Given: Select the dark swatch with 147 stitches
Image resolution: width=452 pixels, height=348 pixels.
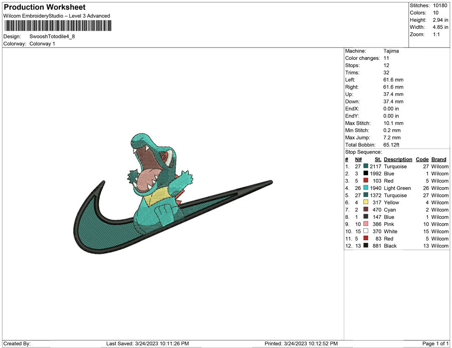Looking at the screenshot, I should [366, 216].
